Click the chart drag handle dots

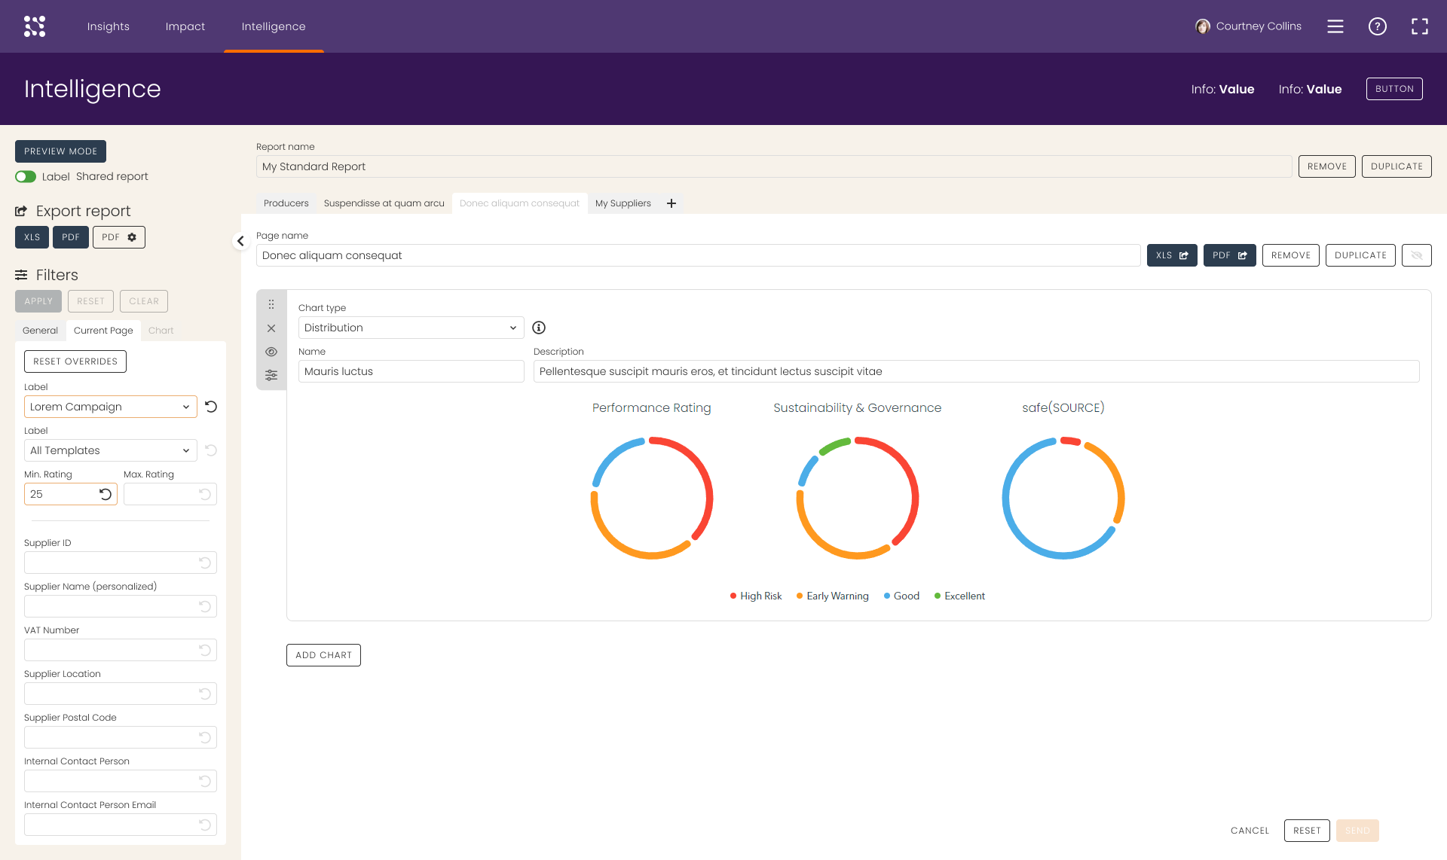click(271, 304)
